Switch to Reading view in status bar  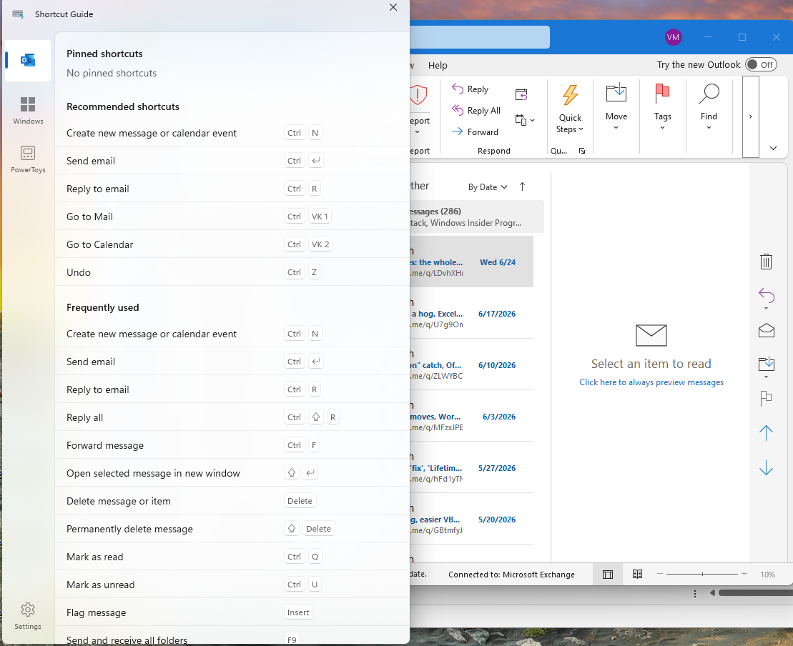click(637, 575)
